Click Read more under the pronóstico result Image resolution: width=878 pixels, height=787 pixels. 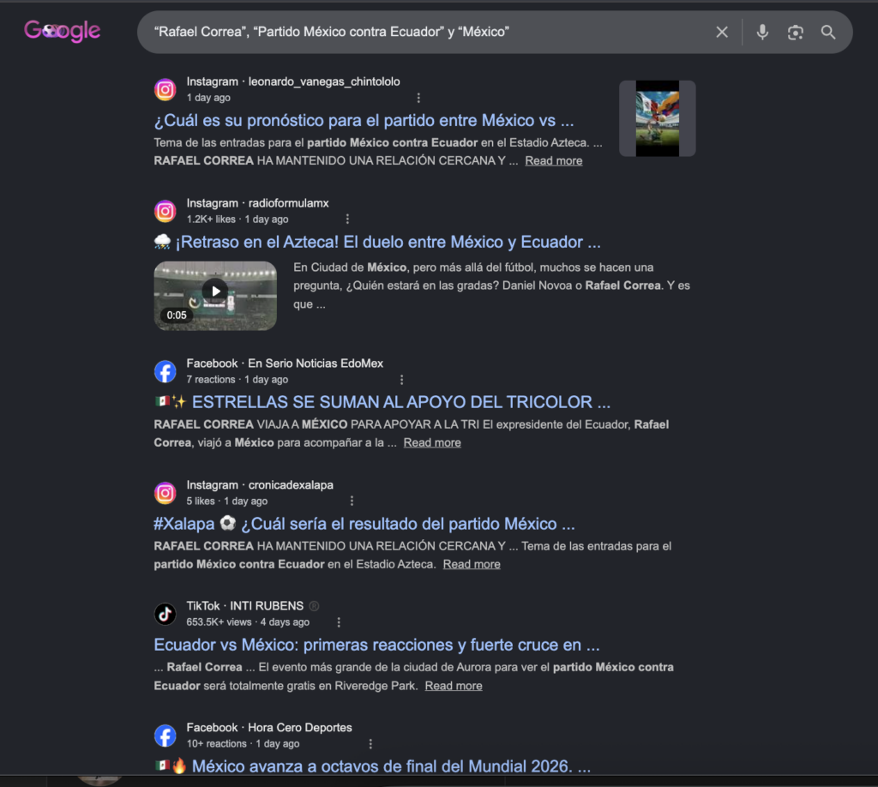[x=553, y=160]
